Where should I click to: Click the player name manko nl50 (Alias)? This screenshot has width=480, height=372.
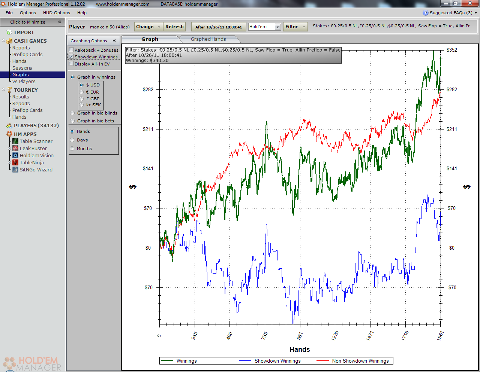tap(110, 27)
